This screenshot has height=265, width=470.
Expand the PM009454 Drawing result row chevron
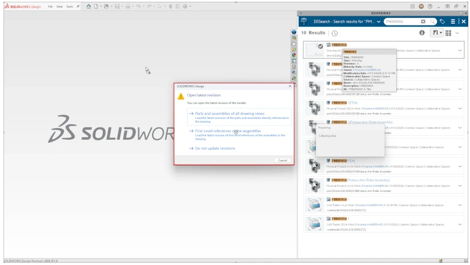pos(460,50)
